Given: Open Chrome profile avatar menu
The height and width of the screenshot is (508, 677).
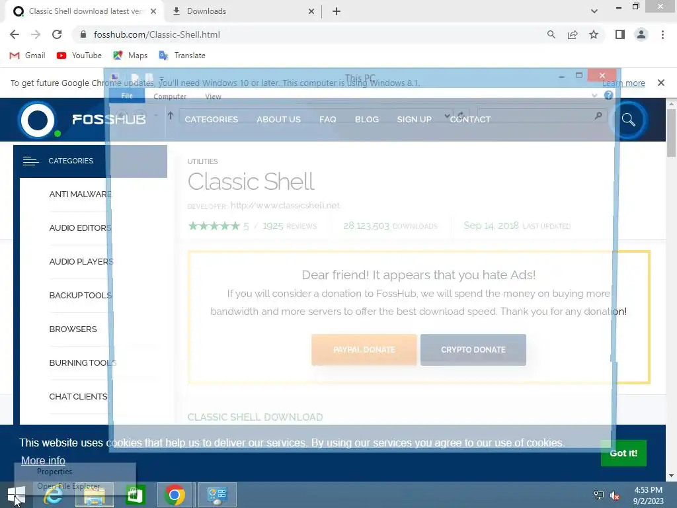Looking at the screenshot, I should [x=641, y=34].
